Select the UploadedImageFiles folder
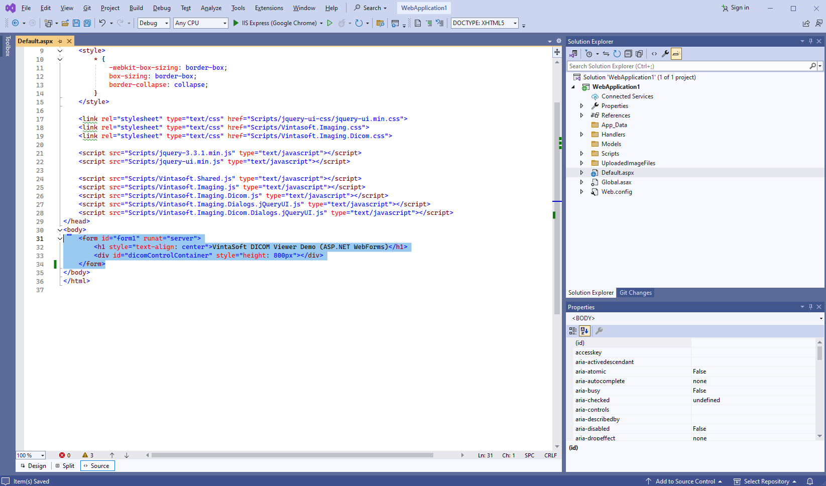The height and width of the screenshot is (486, 826). [x=628, y=163]
